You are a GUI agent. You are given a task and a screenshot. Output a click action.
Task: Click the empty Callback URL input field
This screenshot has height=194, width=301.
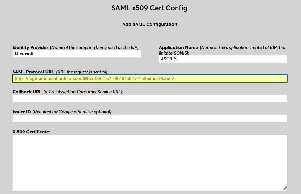(x=150, y=98)
